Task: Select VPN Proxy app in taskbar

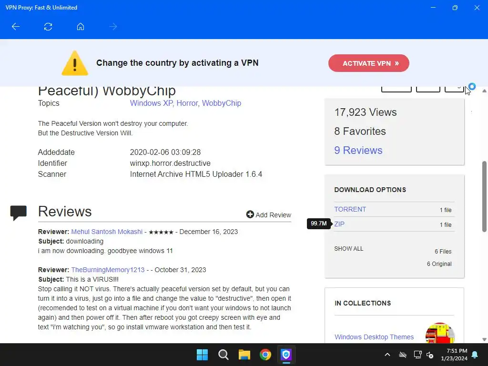Action: tap(286, 355)
